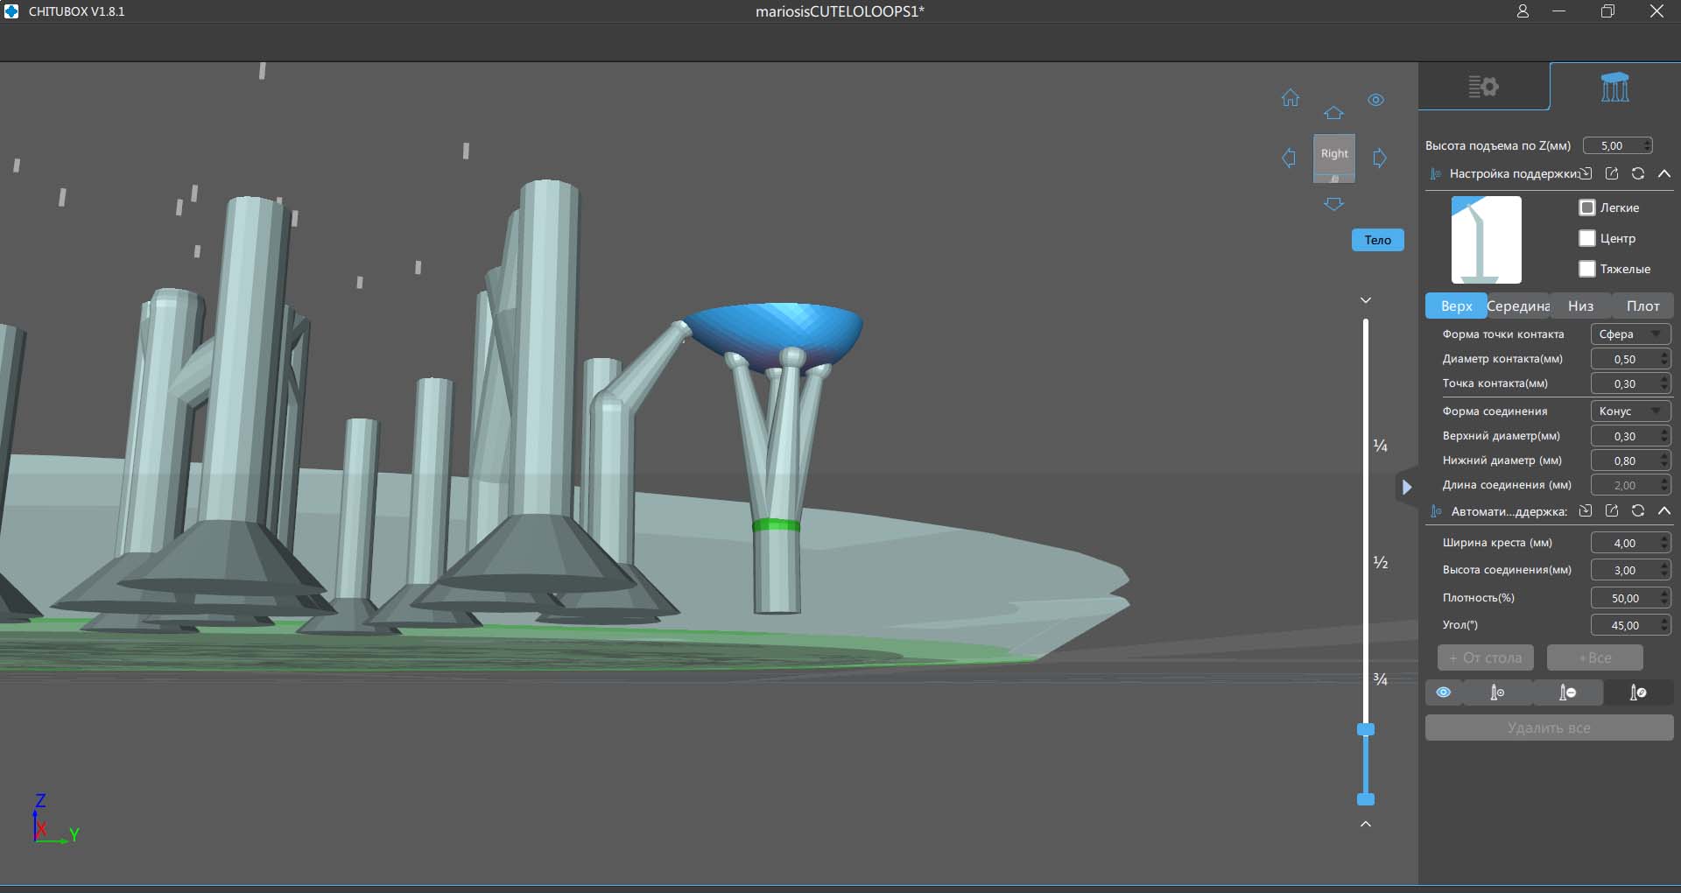This screenshot has width=1681, height=893.
Task: Open the supports panel pillar icon
Action: click(1614, 87)
